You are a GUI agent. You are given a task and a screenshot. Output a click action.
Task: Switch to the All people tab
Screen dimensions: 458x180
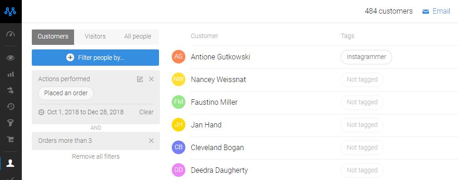[138, 37]
